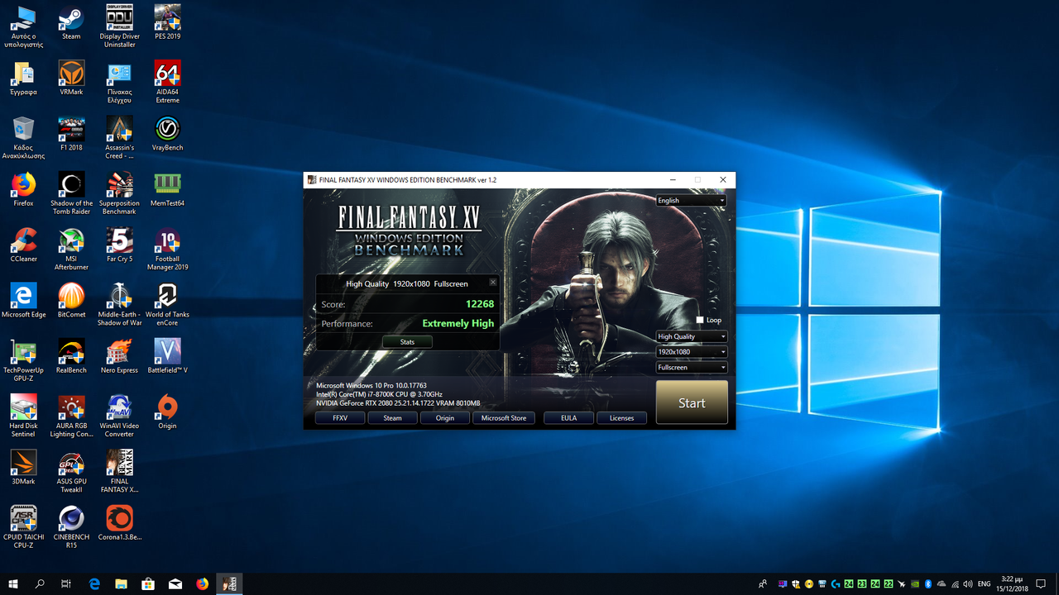
Task: Open the taskbar clock showing 15/12/2018
Action: point(1010,583)
